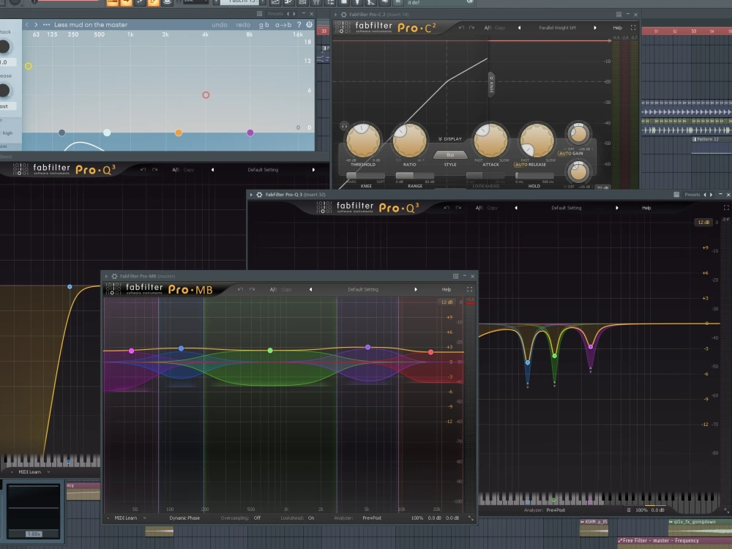Click the Attack knob in Pro-C 2
The width and height of the screenshot is (732, 549).
(490, 140)
